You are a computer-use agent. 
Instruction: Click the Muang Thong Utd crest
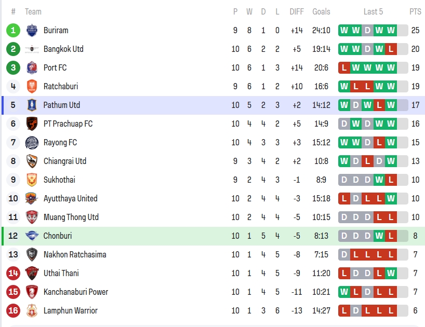click(x=32, y=217)
